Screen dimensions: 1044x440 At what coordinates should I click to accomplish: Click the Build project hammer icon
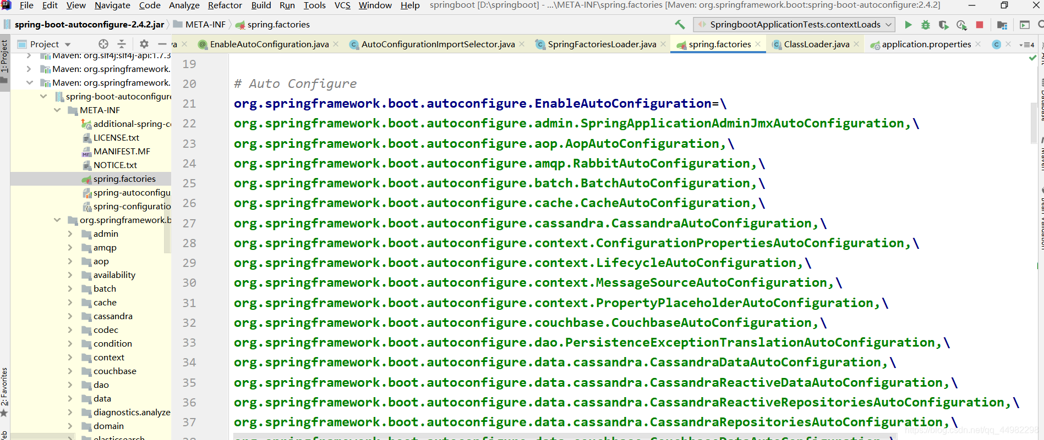click(680, 25)
